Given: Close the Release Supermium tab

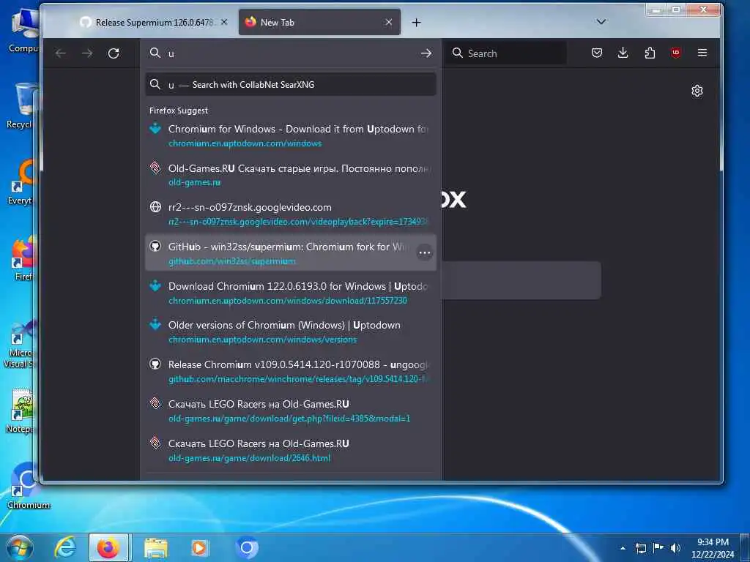Looking at the screenshot, I should (224, 22).
